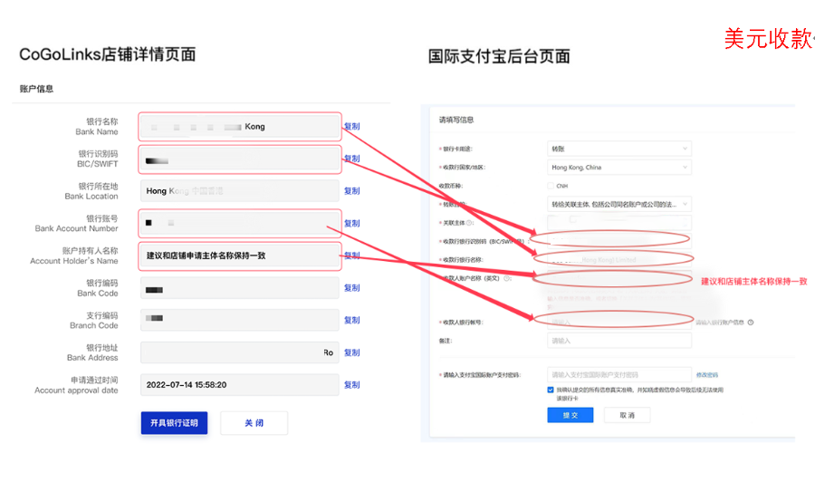815x482 pixels.
Task: Toggle the CNH currency checkbox
Action: (x=551, y=186)
